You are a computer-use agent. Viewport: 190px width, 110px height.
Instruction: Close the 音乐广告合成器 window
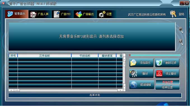187,3
